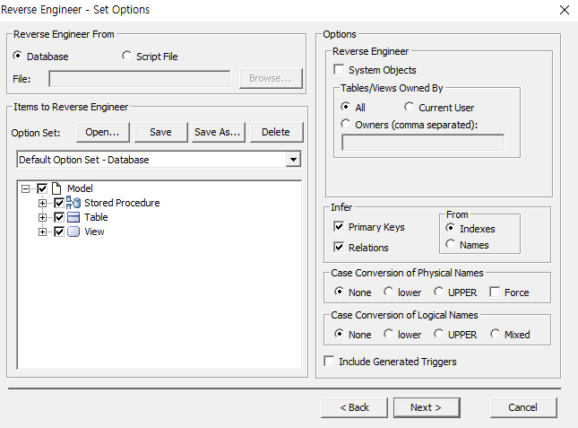Click the Model document icon in tree
This screenshot has height=428, width=578.
[56, 188]
